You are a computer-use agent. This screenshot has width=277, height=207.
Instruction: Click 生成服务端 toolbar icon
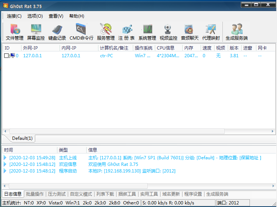click(237, 32)
